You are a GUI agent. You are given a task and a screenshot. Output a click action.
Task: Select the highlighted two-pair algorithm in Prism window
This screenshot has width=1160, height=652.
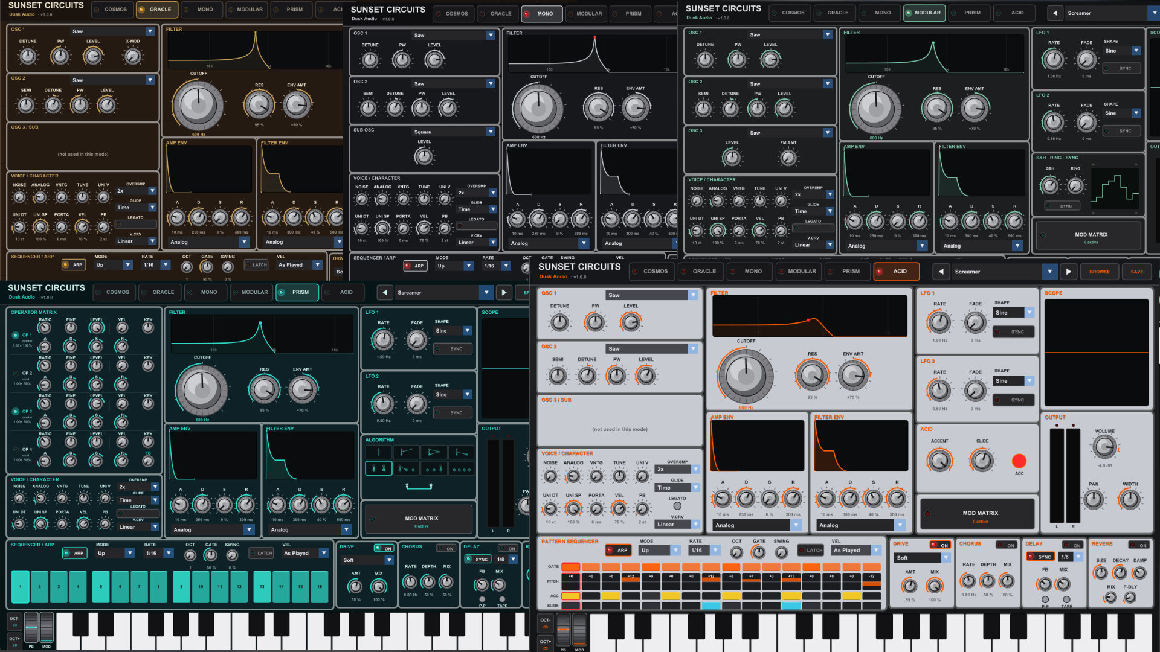379,468
